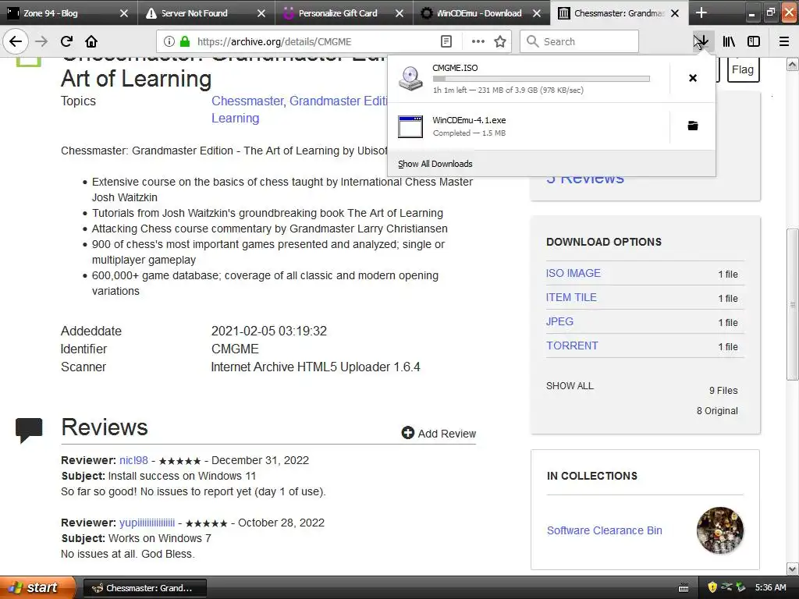The image size is (799, 599).
Task: Click the CMGME.ISO disc file icon
Action: pos(410,79)
